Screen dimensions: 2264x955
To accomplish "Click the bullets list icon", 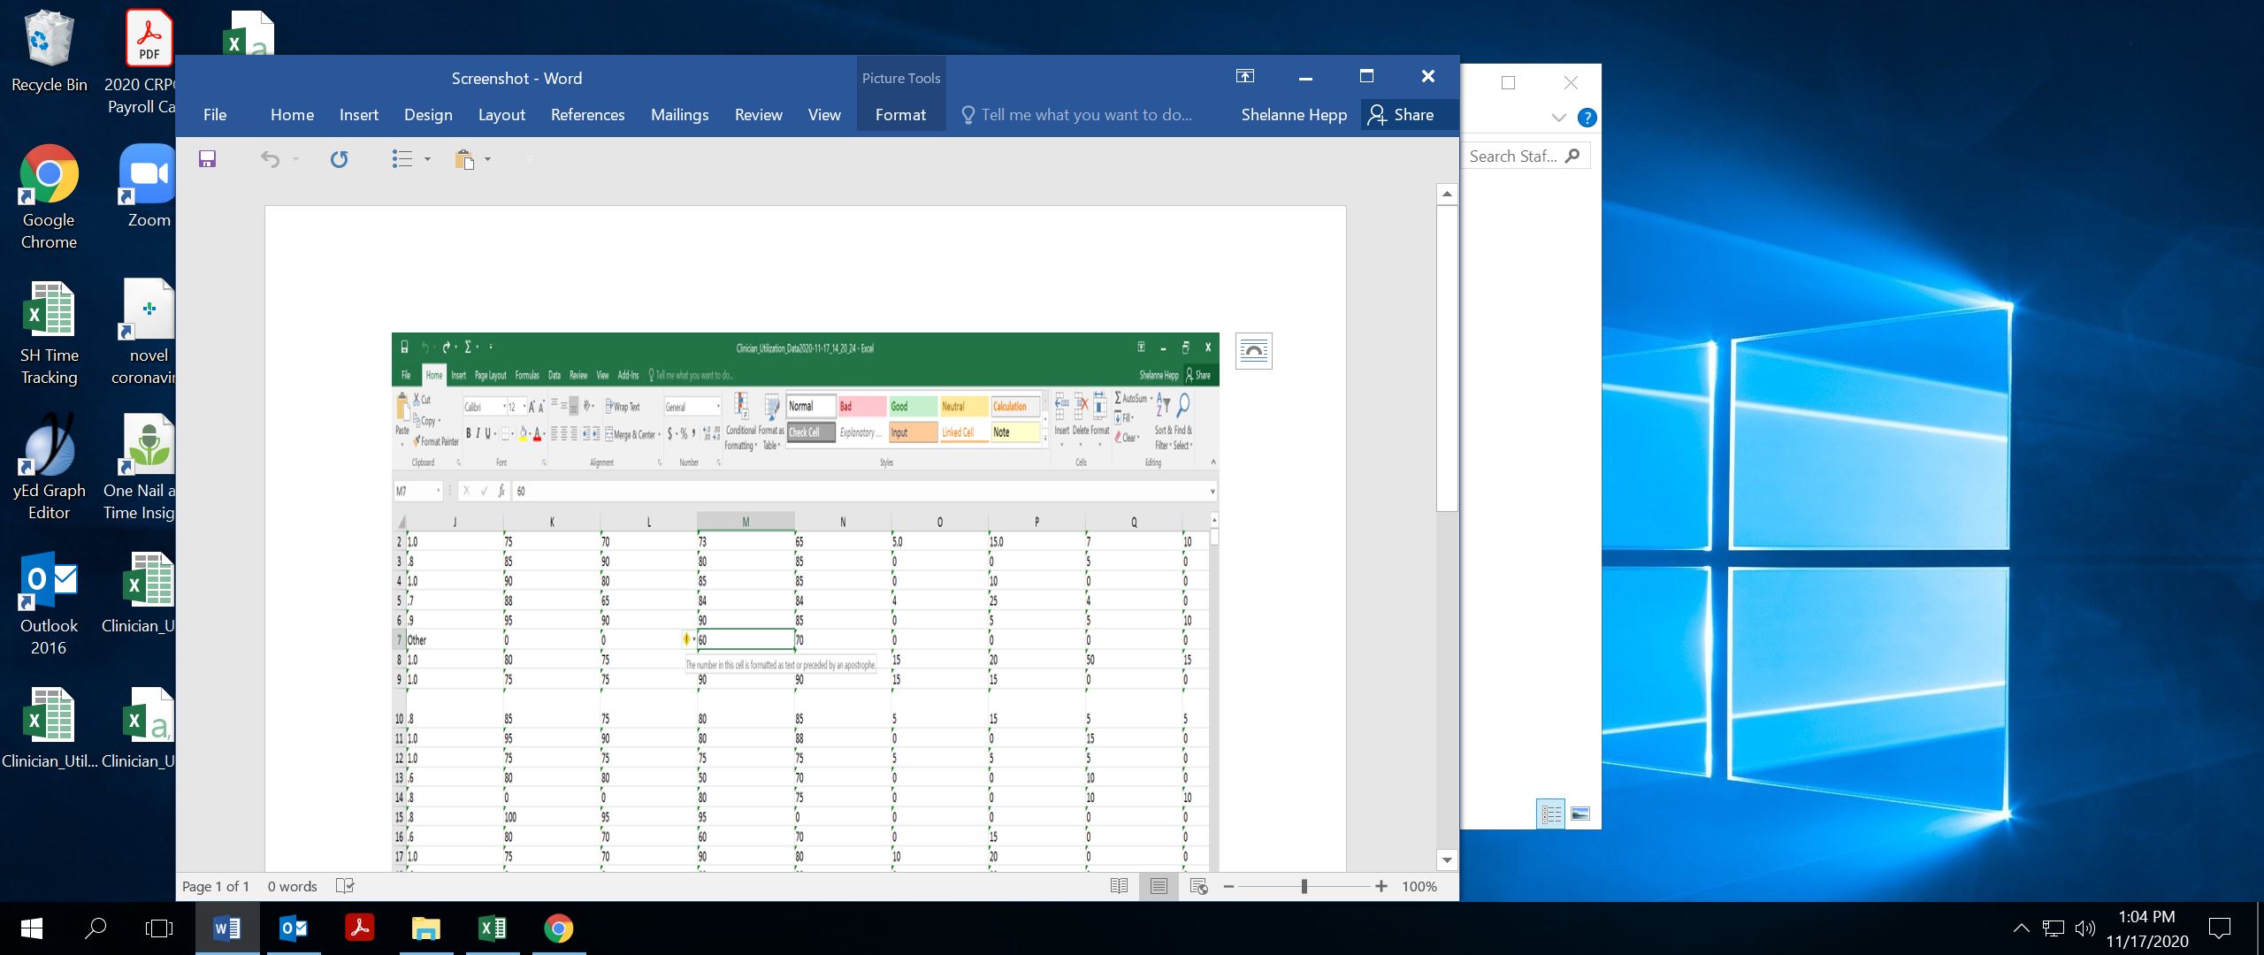I will [x=402, y=159].
